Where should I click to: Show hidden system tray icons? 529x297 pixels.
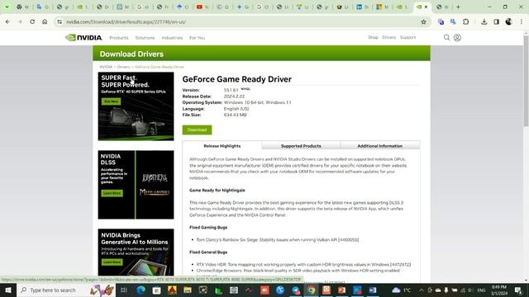click(x=421, y=290)
